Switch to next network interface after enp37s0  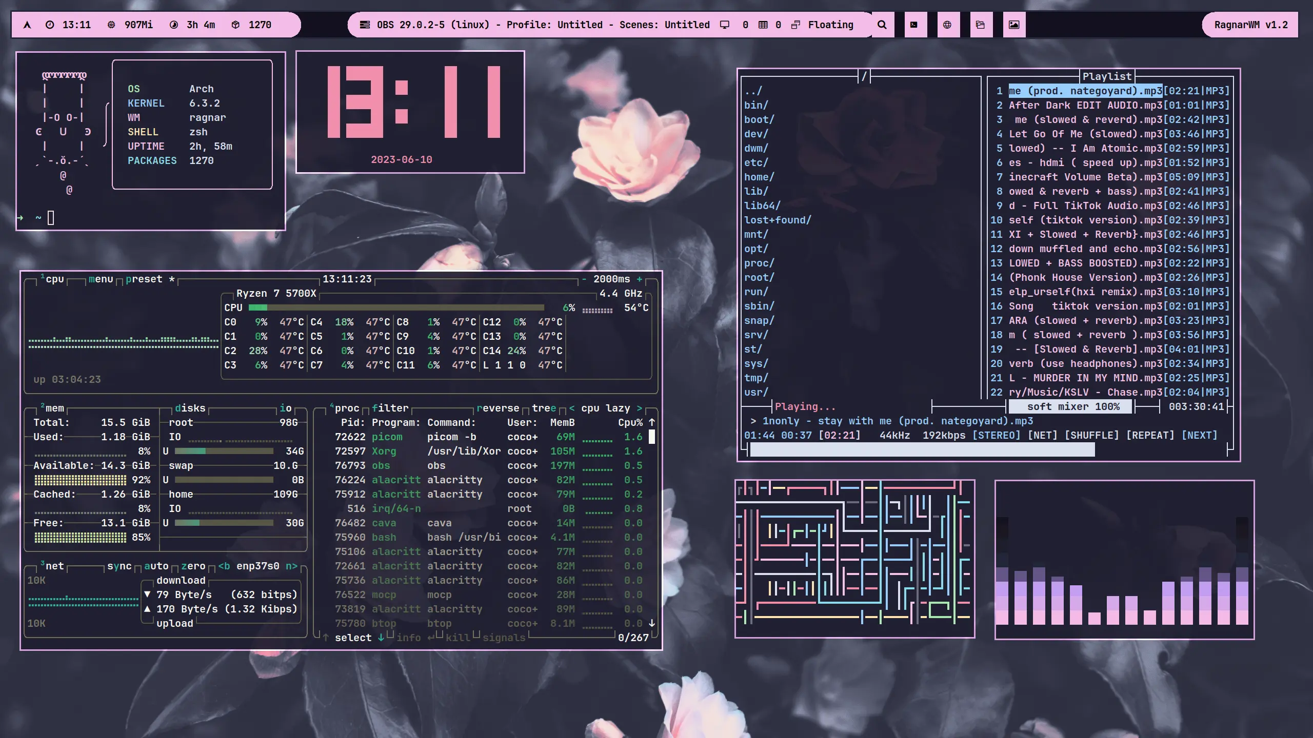(x=291, y=566)
